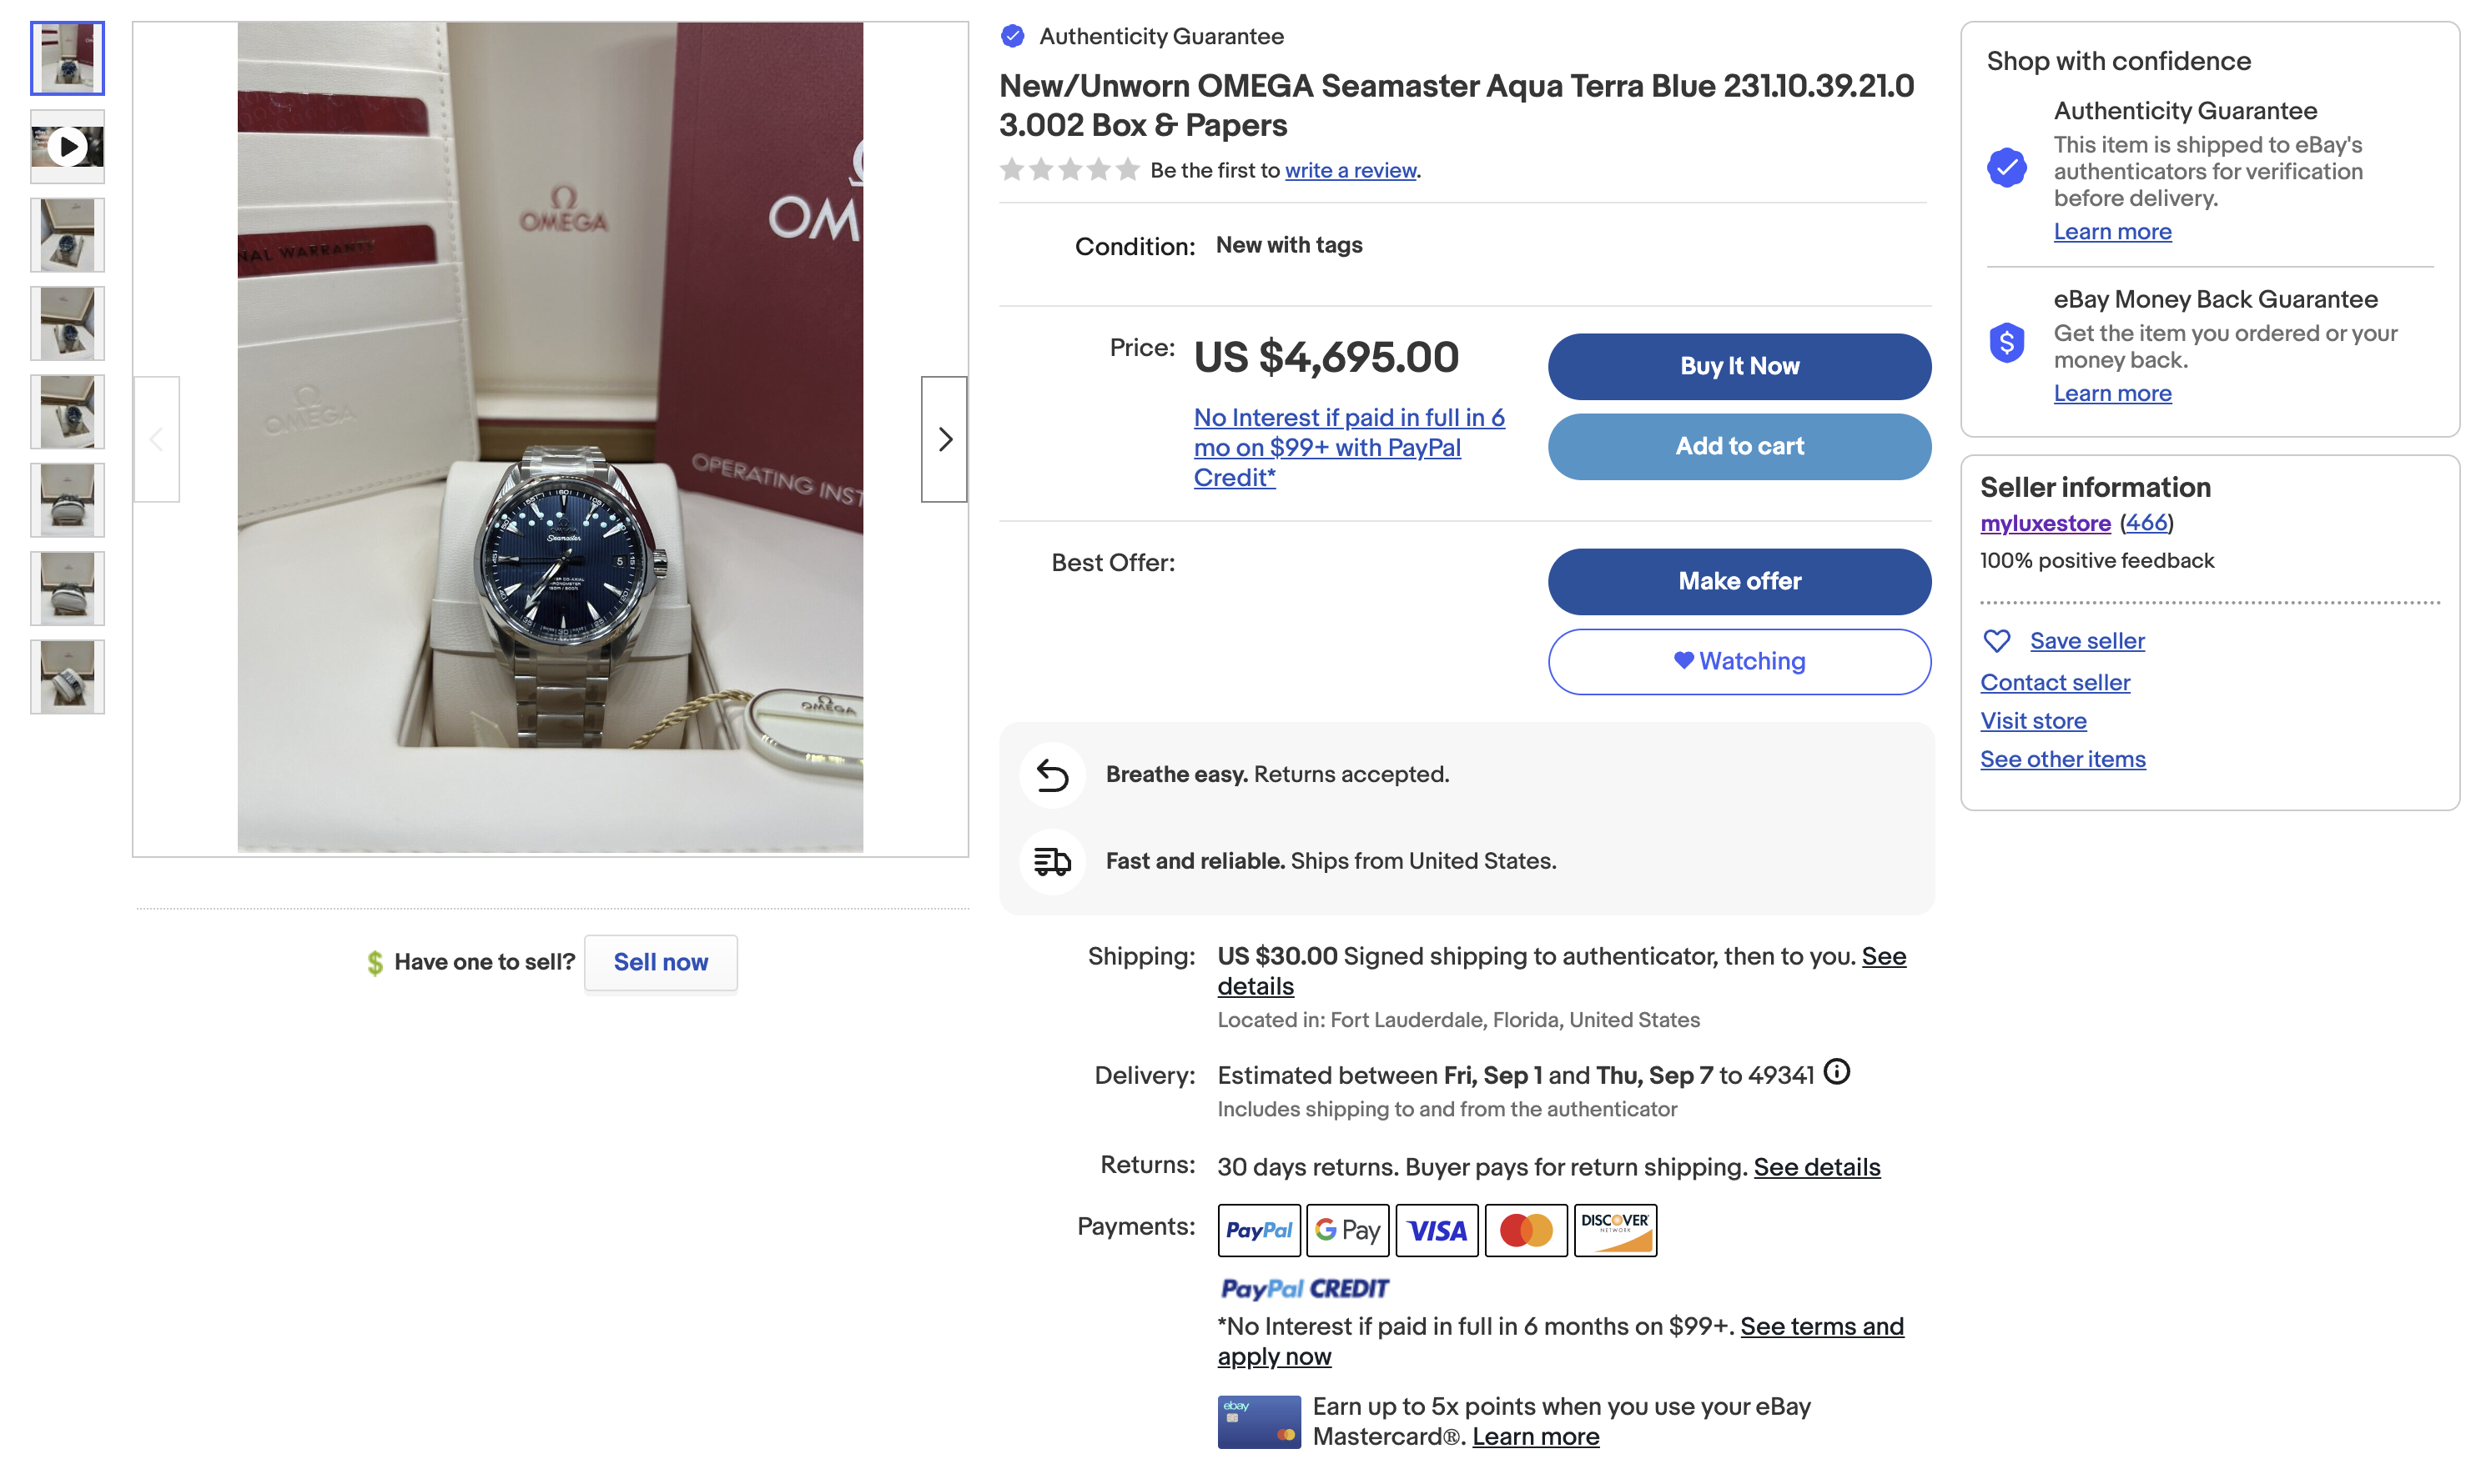
Task: Click the returns arrow icon
Action: (x=1053, y=775)
